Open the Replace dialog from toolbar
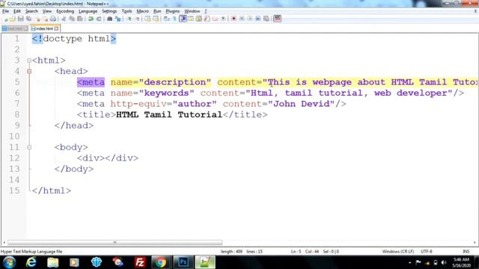The width and height of the screenshot is (479, 269). (x=118, y=19)
